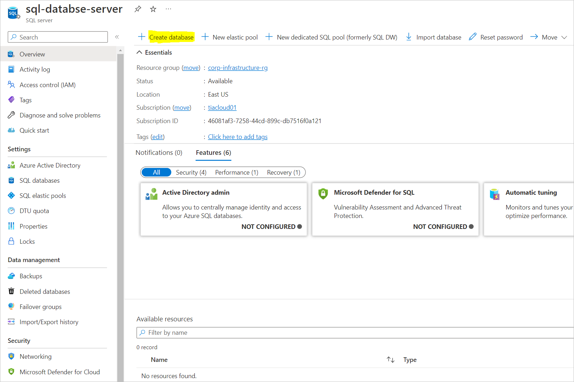This screenshot has height=382, width=574.
Task: Open the corp-infrastructure-rg resource group link
Action: coord(238,68)
